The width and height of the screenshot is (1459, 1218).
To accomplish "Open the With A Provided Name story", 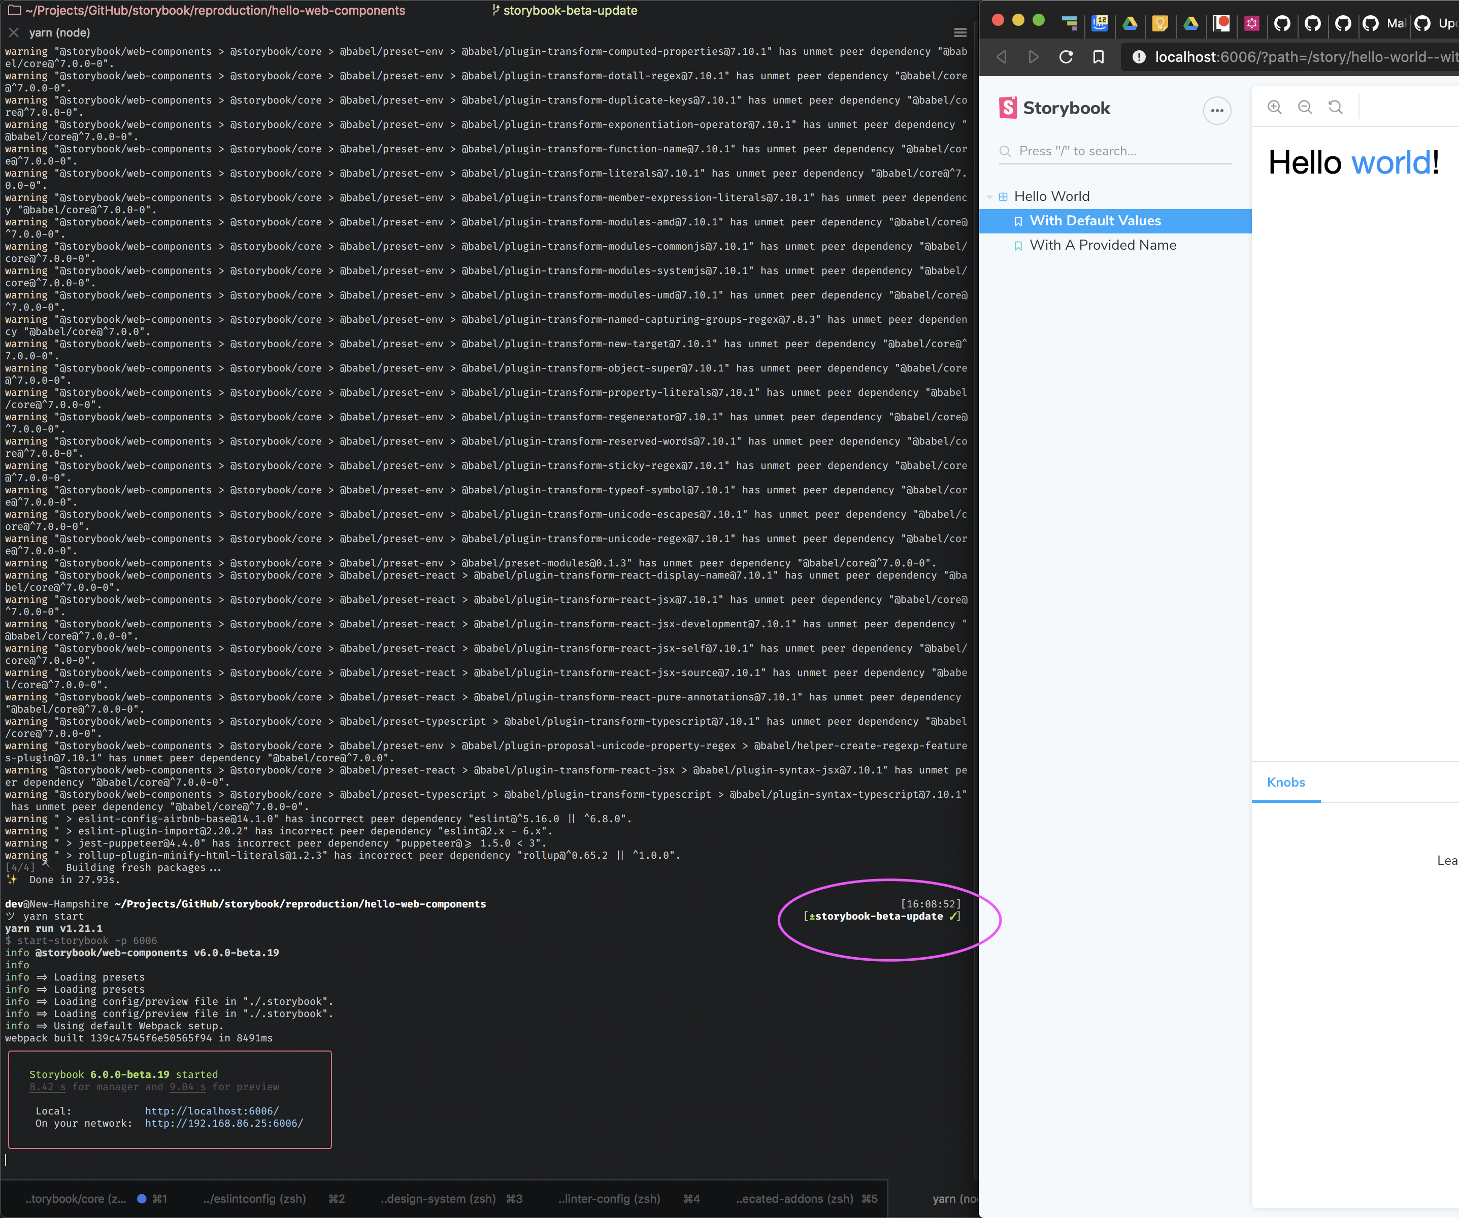I will 1103,245.
